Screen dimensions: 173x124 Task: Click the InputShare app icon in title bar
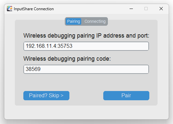click(x=10, y=9)
